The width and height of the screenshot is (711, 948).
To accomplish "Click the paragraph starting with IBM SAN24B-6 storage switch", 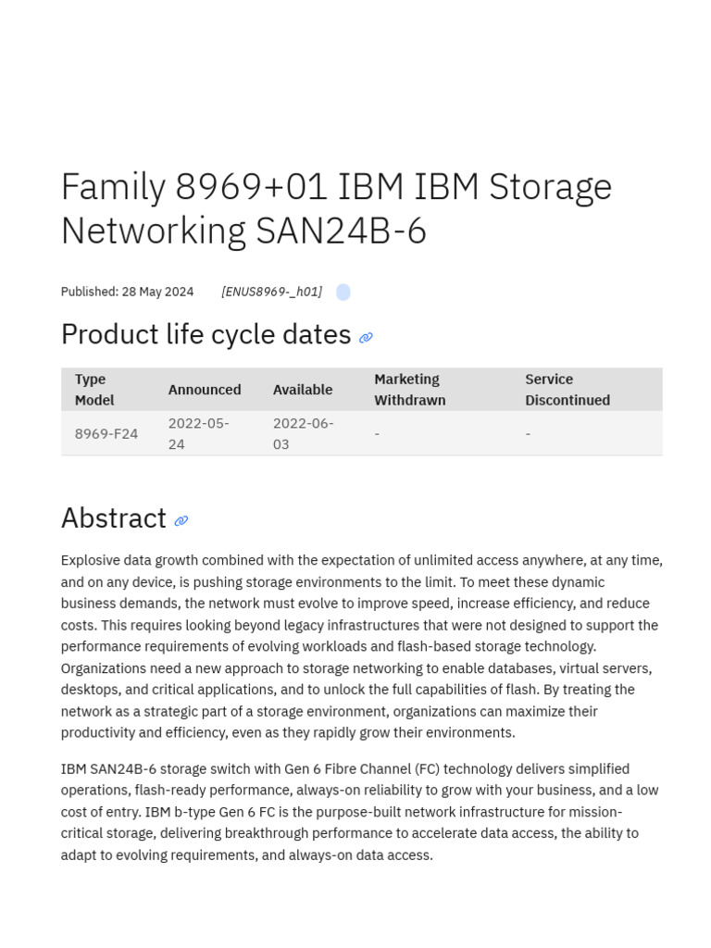I will [x=361, y=811].
